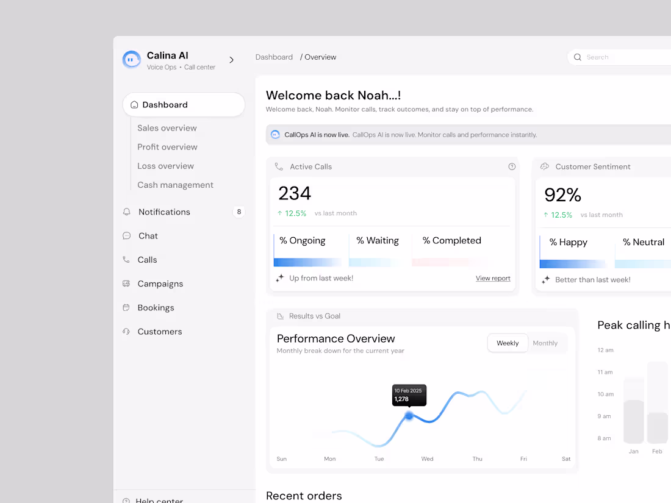Click the Notifications bell icon
671x503 pixels.
126,212
